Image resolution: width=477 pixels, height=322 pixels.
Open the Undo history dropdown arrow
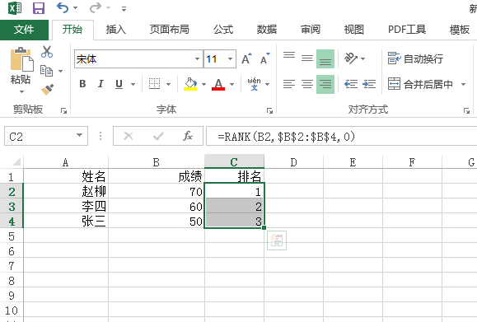coord(76,8)
